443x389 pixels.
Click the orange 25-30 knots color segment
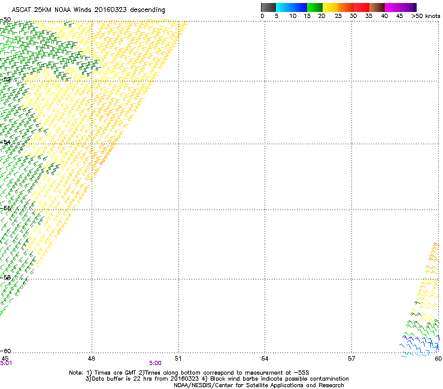tap(346, 7)
